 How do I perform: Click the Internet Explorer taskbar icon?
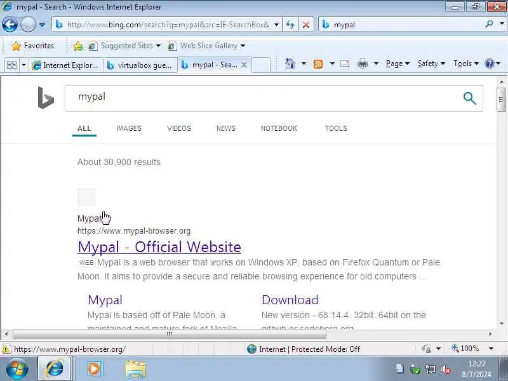(x=55, y=369)
